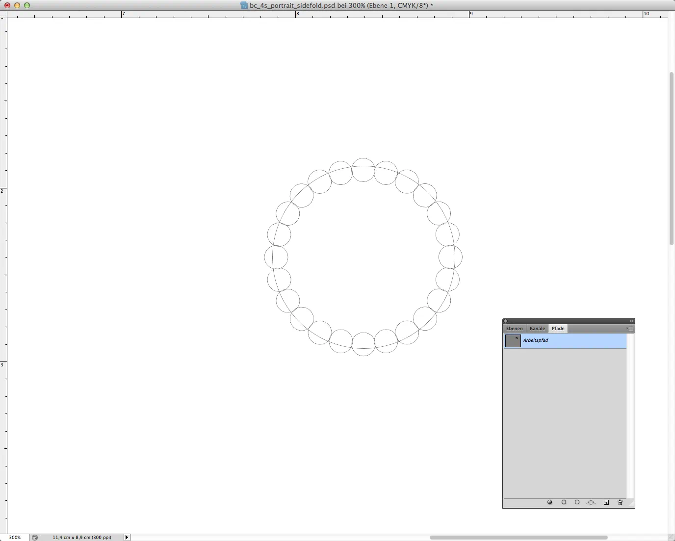This screenshot has height=541, width=675.
Task: Create a new path in Pfade panel
Action: [606, 503]
